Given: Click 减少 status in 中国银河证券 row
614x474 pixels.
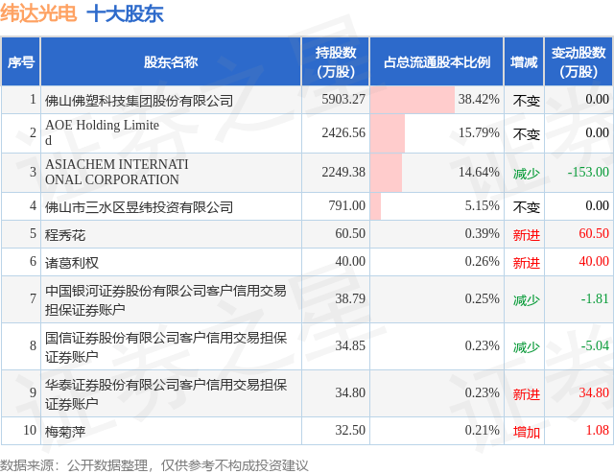Looking at the screenshot, I should coord(527,300).
